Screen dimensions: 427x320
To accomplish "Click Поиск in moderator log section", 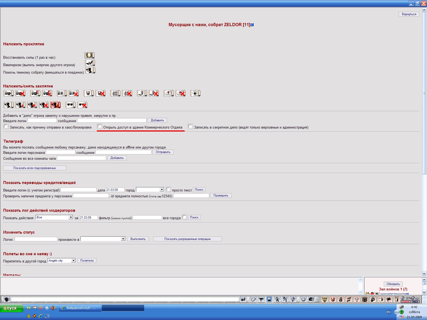I will tap(194, 217).
